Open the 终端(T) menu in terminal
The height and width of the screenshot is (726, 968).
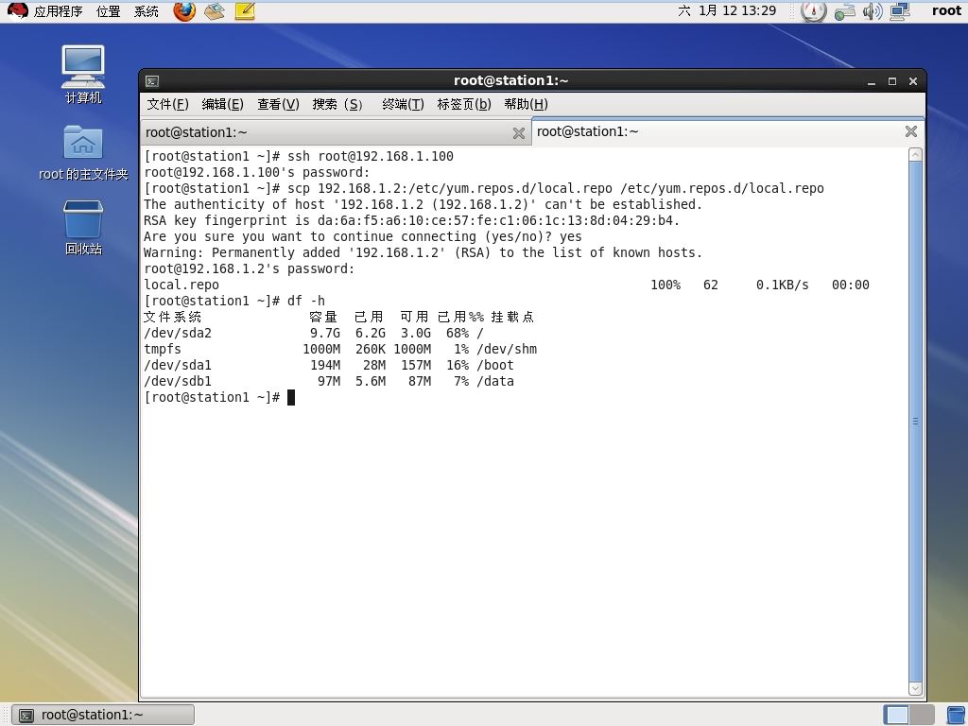tap(403, 104)
